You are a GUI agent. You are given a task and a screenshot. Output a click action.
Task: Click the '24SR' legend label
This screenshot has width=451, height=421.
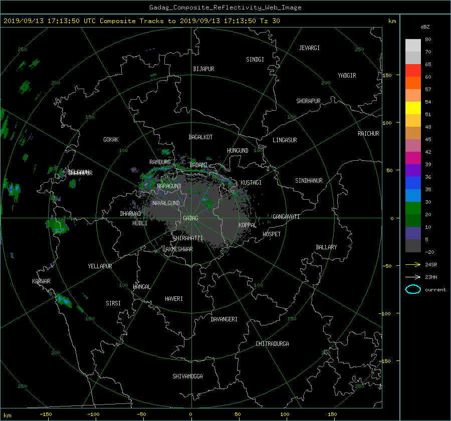431,264
